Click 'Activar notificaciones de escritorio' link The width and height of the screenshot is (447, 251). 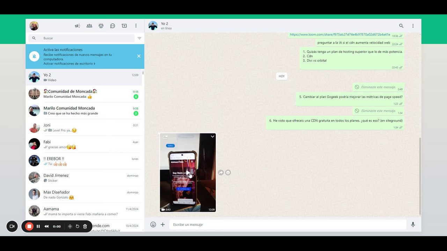coord(69,64)
